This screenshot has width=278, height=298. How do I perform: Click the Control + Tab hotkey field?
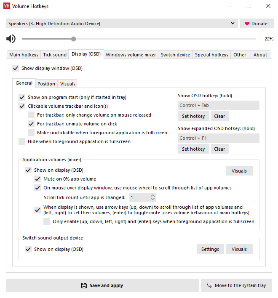pyautogui.click(x=218, y=105)
